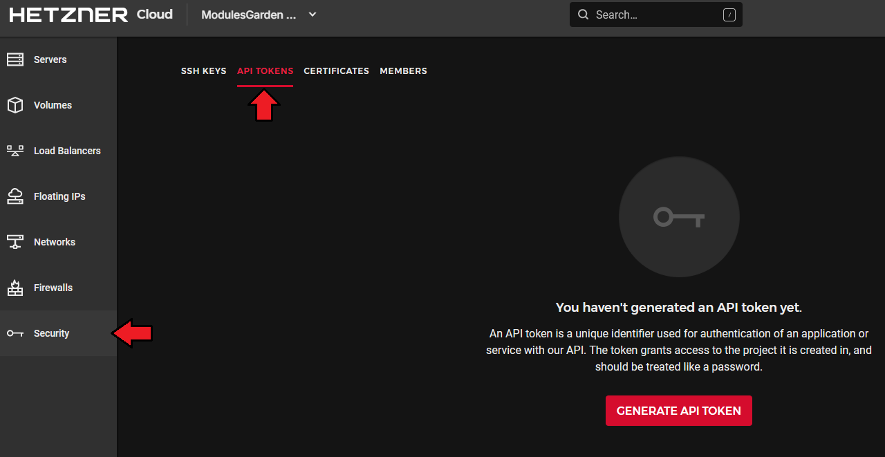Select the Security key icon in sidebar
This screenshot has height=457, width=885.
(15, 333)
